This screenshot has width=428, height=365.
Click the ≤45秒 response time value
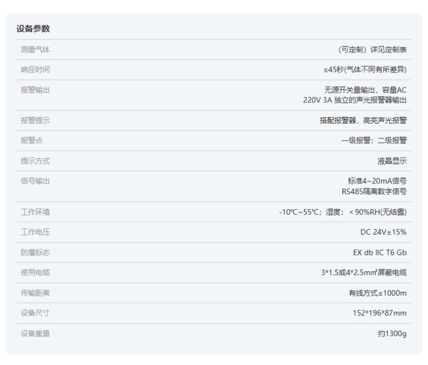click(x=361, y=70)
